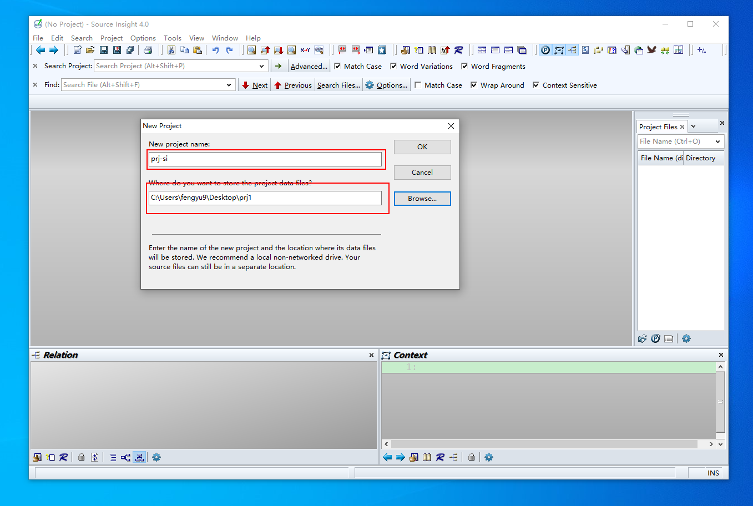This screenshot has height=506, width=753.
Task: Open the Search Project dropdown arrow
Action: (x=262, y=66)
